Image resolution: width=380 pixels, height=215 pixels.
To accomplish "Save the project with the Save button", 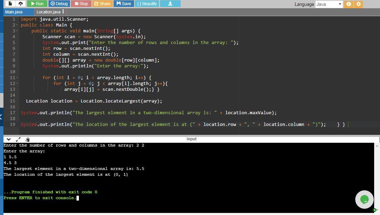I will tap(124, 4).
